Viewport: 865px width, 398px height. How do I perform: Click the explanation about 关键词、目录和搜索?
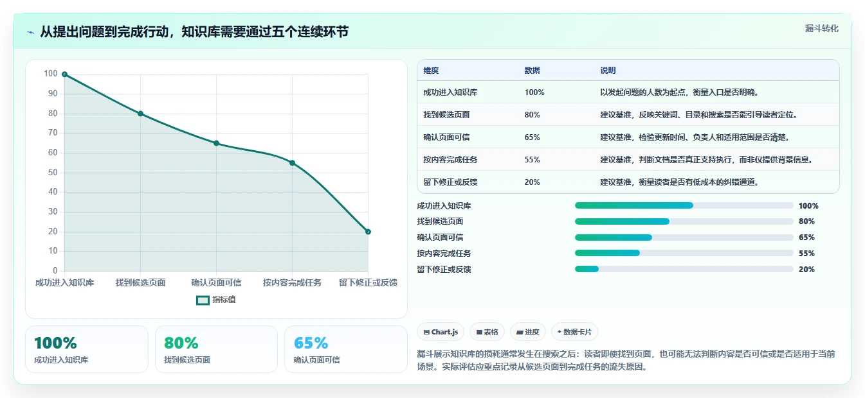coord(699,115)
